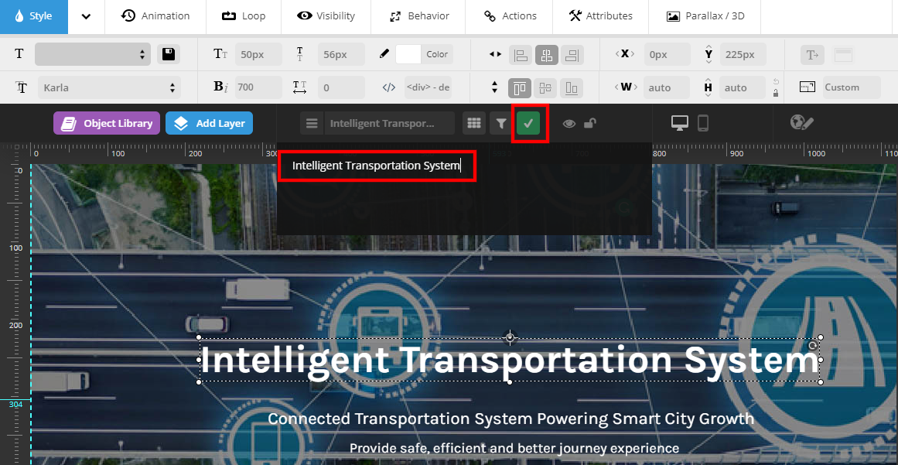Align layer vertically to bottom
The image size is (898, 465).
click(571, 88)
